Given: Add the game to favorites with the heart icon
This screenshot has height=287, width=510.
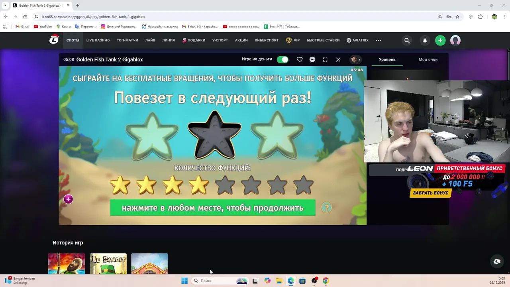Looking at the screenshot, I should pos(300,59).
